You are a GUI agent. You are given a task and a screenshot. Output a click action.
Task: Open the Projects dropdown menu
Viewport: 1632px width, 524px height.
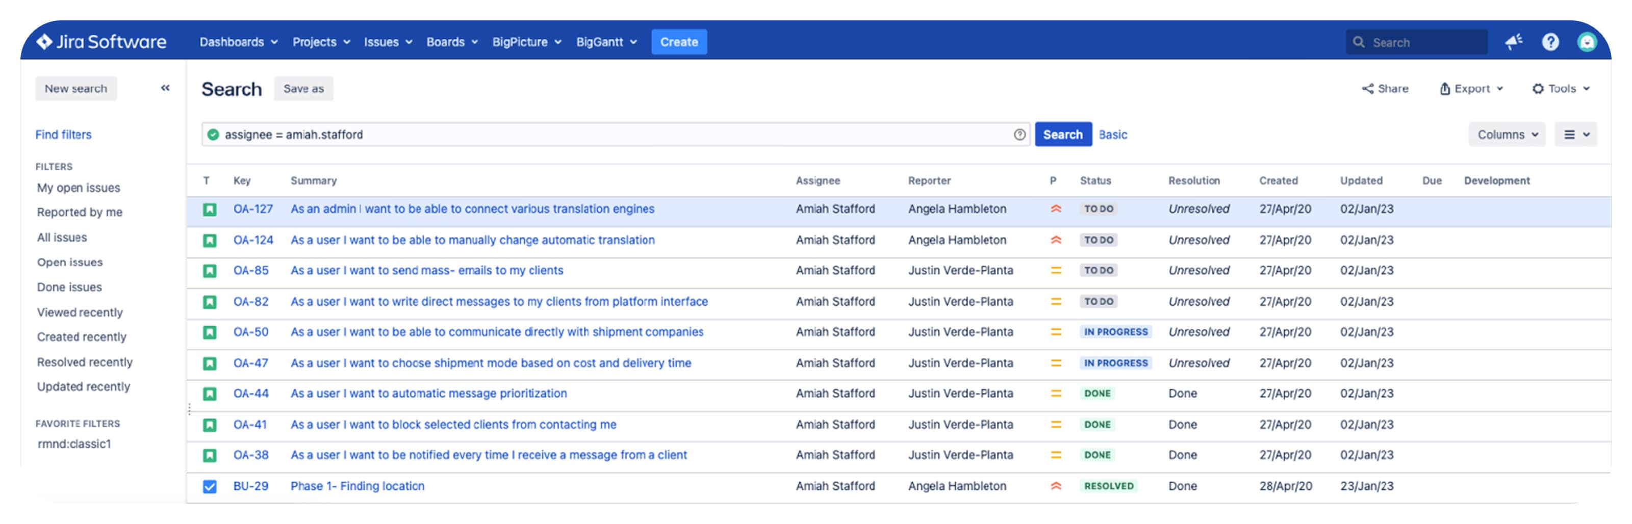coord(321,42)
